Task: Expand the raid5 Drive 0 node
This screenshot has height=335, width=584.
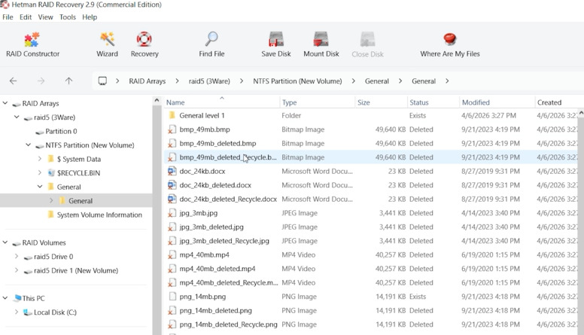Action: coord(17,257)
